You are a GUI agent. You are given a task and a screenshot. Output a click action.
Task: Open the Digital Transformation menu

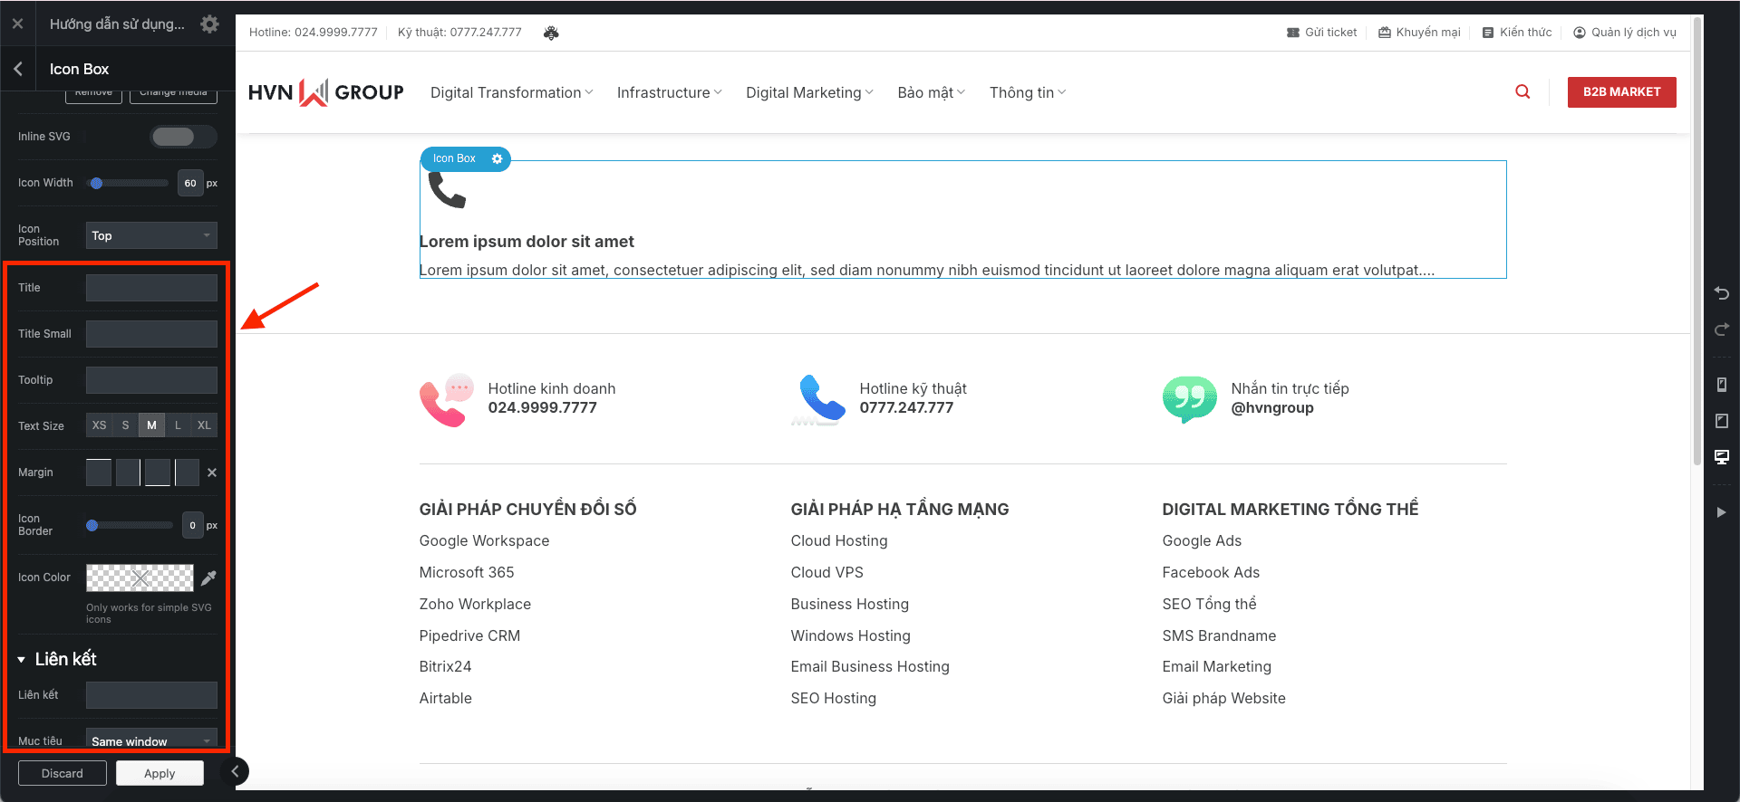[x=511, y=92]
